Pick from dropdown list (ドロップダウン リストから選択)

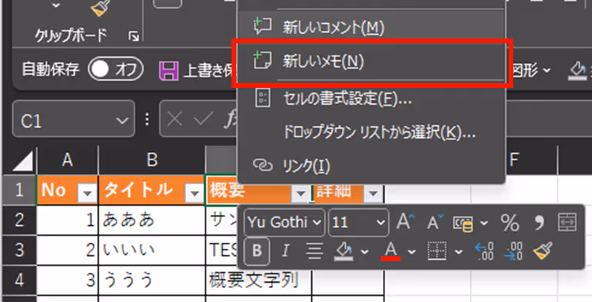coord(372,132)
